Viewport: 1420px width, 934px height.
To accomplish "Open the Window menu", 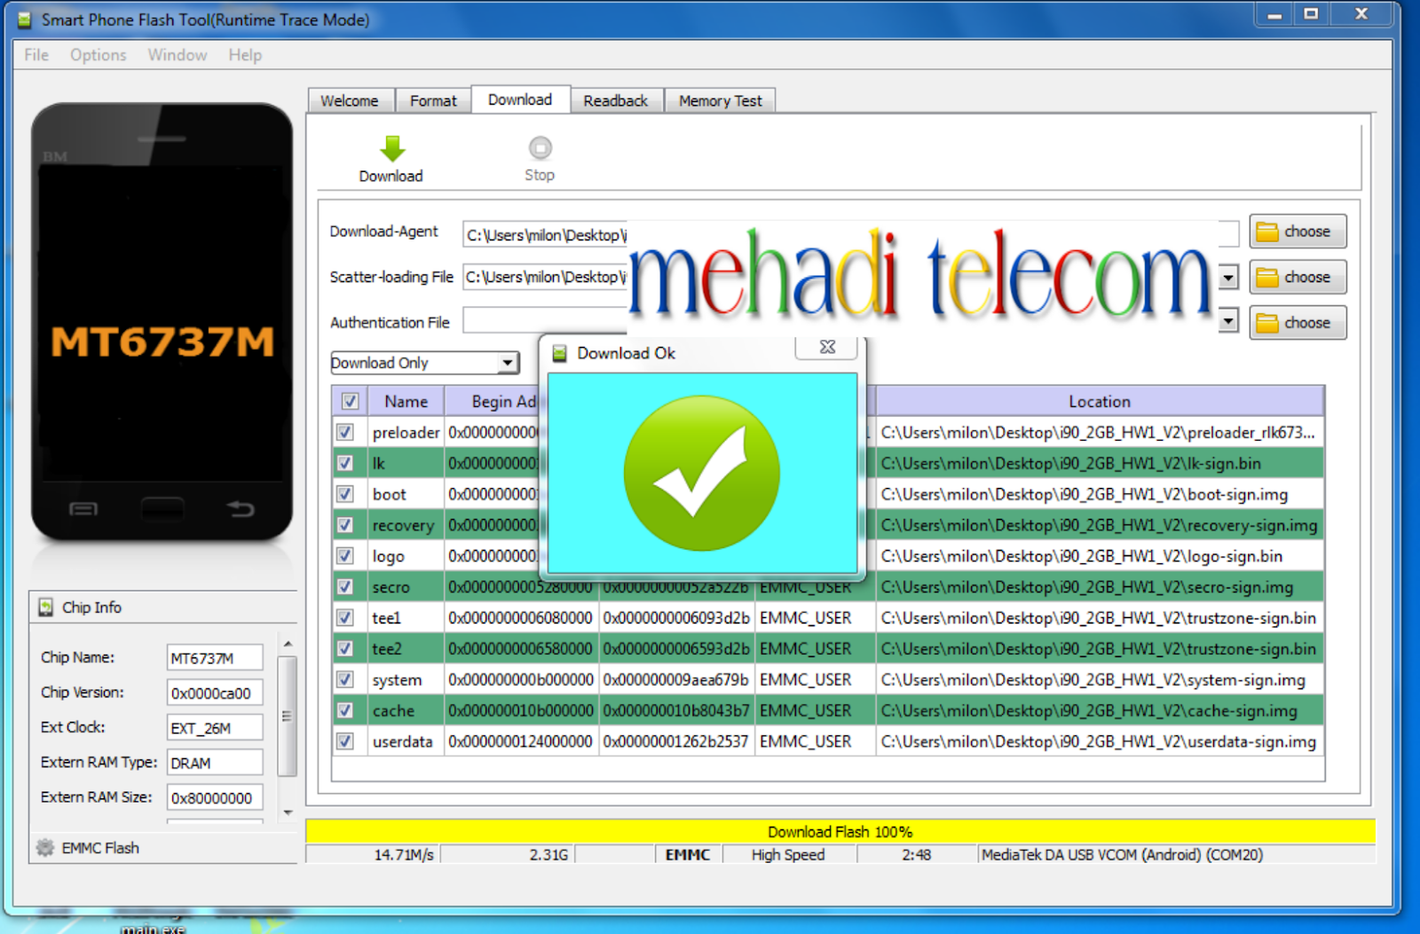I will tap(177, 55).
